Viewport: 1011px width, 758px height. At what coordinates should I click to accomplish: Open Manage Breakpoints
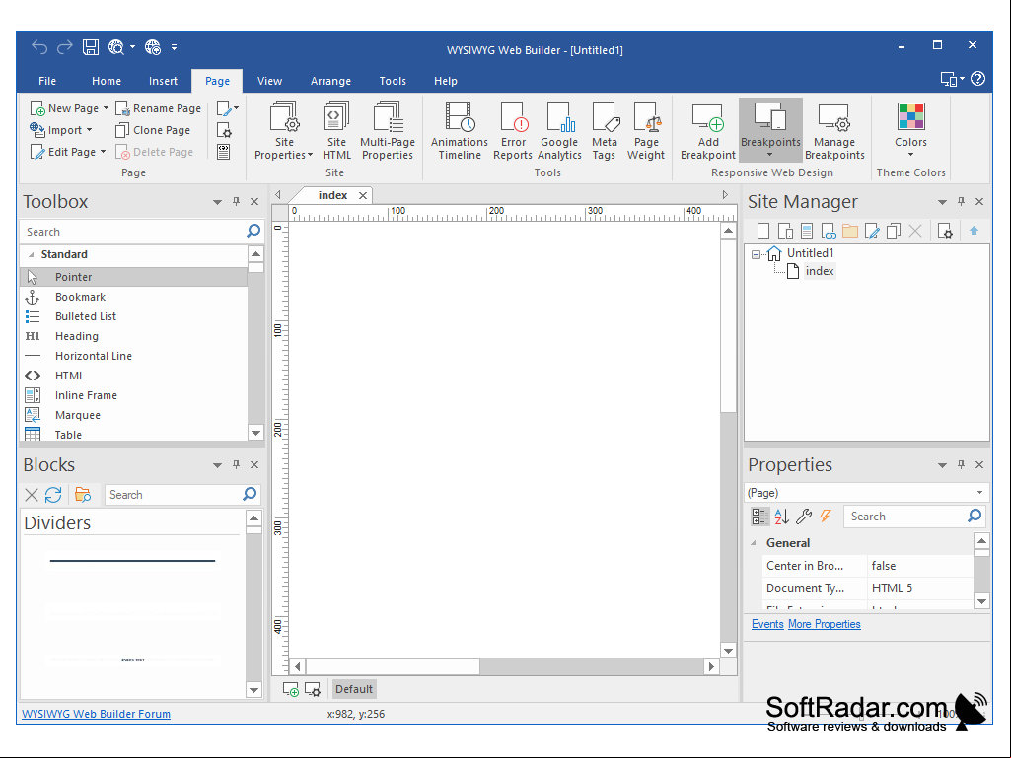coord(834,130)
